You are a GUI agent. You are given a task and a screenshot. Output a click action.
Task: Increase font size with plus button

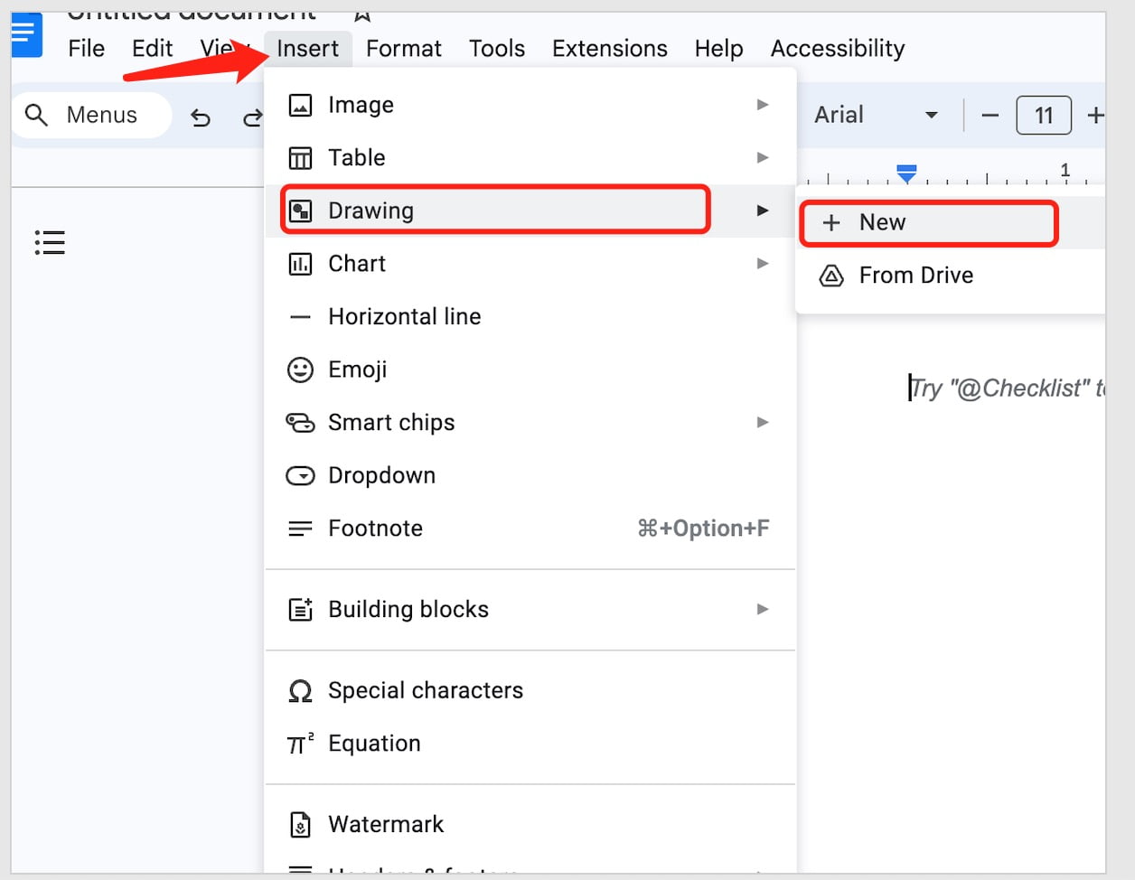tap(1095, 116)
